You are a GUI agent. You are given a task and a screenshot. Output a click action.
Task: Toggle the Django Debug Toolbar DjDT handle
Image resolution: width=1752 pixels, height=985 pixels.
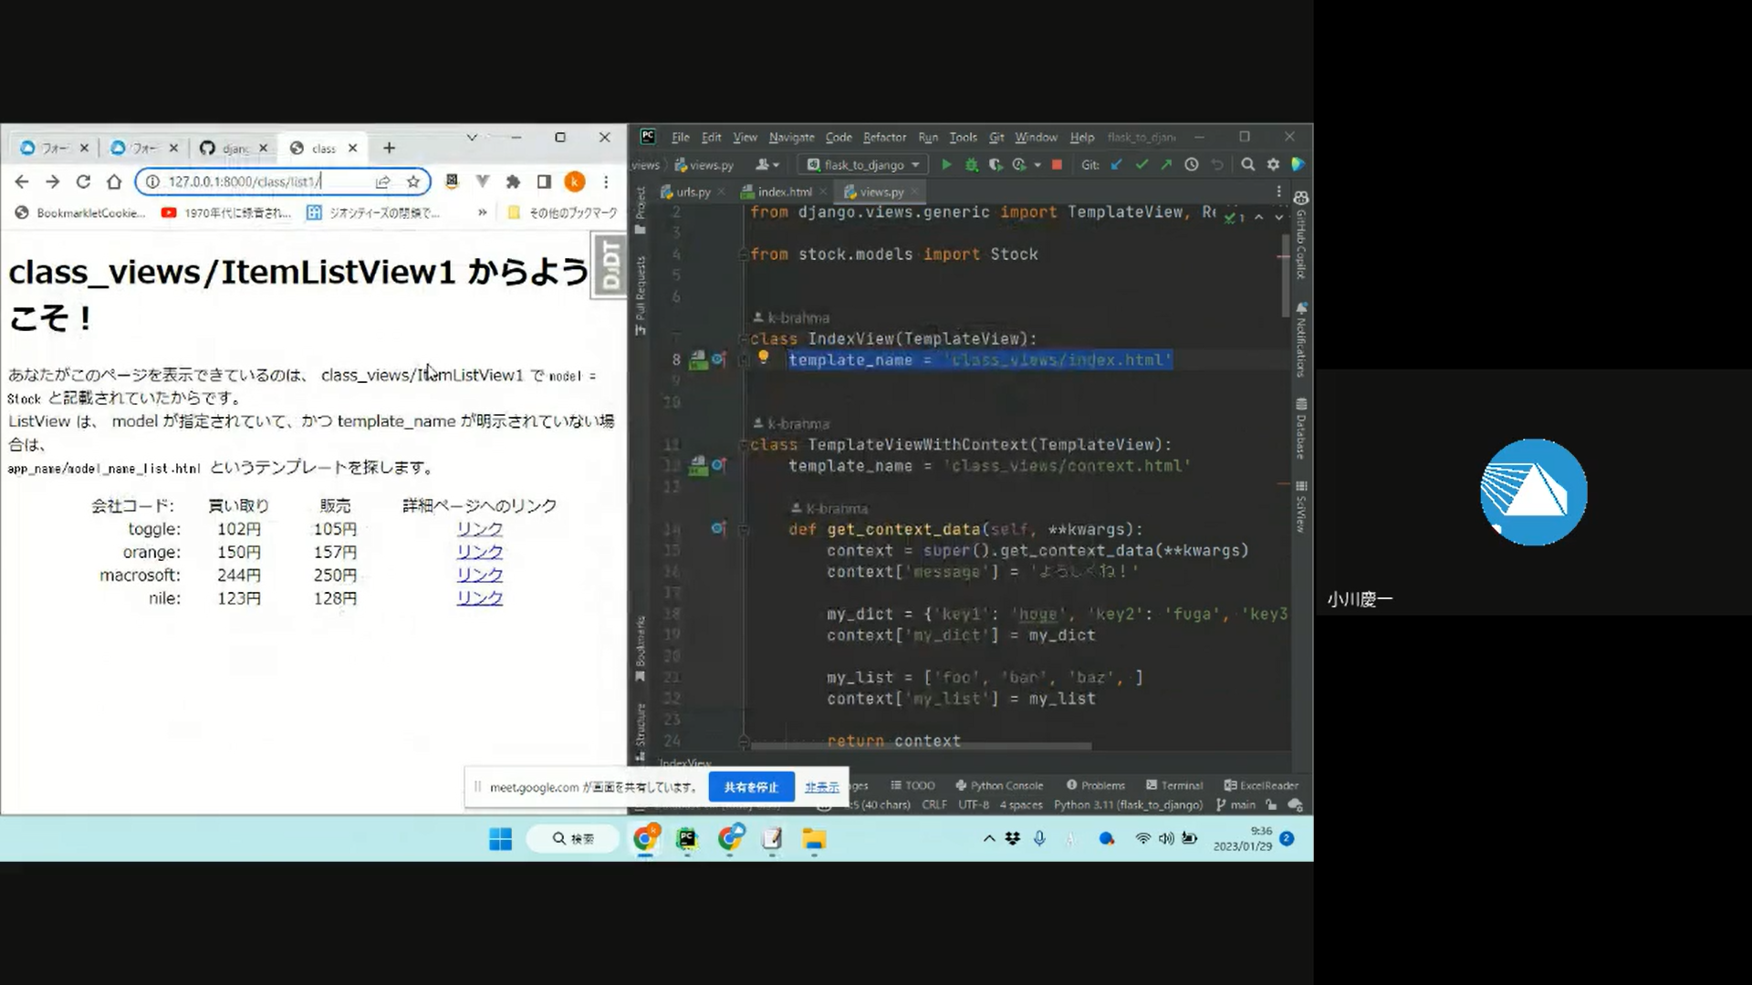coord(610,264)
